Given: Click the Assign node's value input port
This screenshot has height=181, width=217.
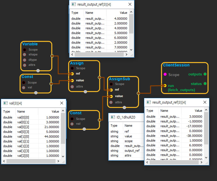Looking at the screenshot, I should 72,81.
